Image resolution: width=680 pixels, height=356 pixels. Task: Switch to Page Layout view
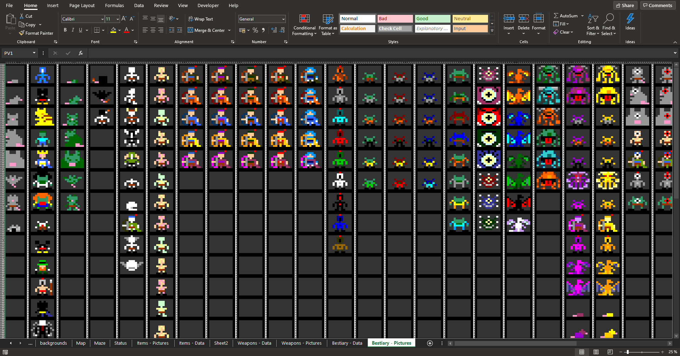tap(596, 352)
